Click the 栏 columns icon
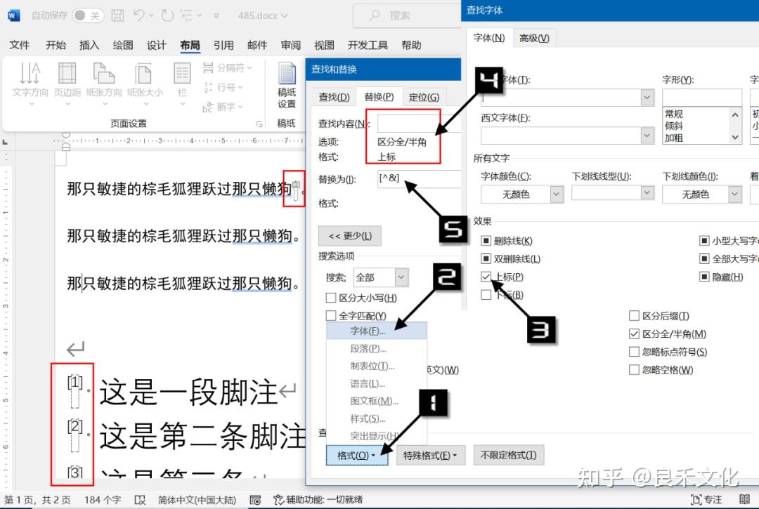Image resolution: width=759 pixels, height=509 pixels. pyautogui.click(x=182, y=73)
